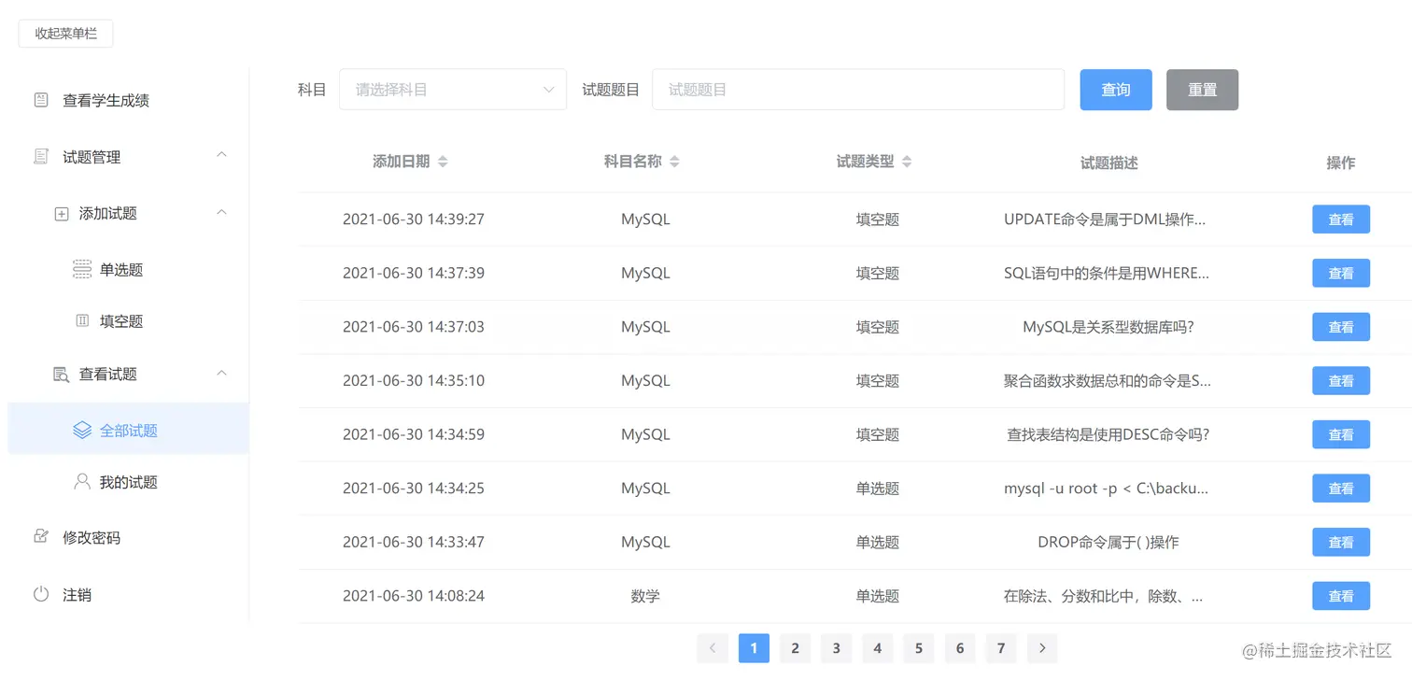This screenshot has height=680, width=1412.
Task: Go to page 2
Action: [x=795, y=648]
